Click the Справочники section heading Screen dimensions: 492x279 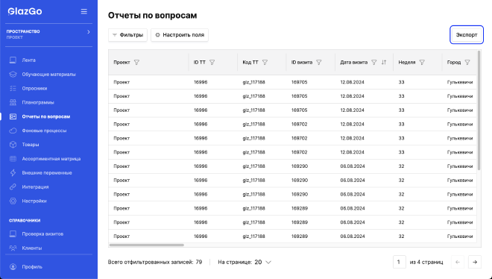(25, 220)
